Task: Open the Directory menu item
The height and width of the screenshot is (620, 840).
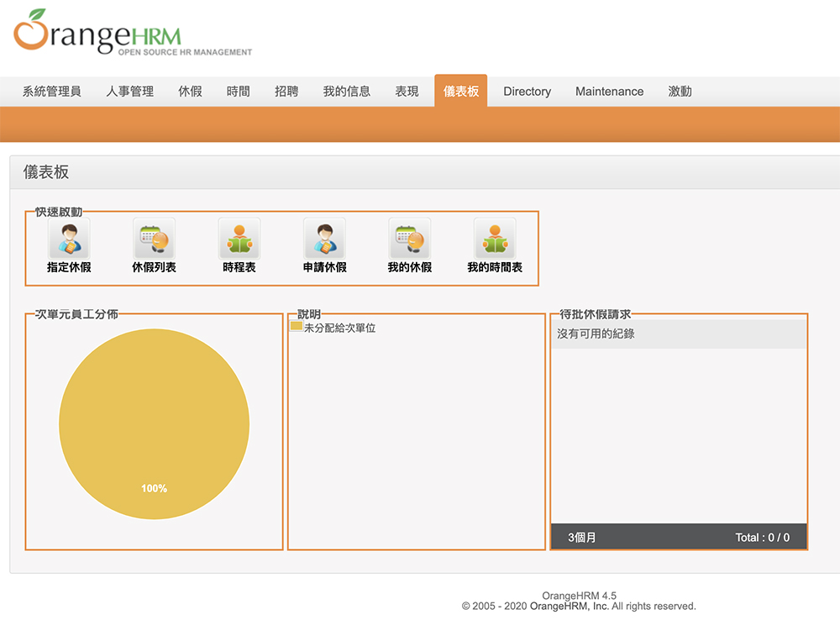Action: click(x=528, y=92)
